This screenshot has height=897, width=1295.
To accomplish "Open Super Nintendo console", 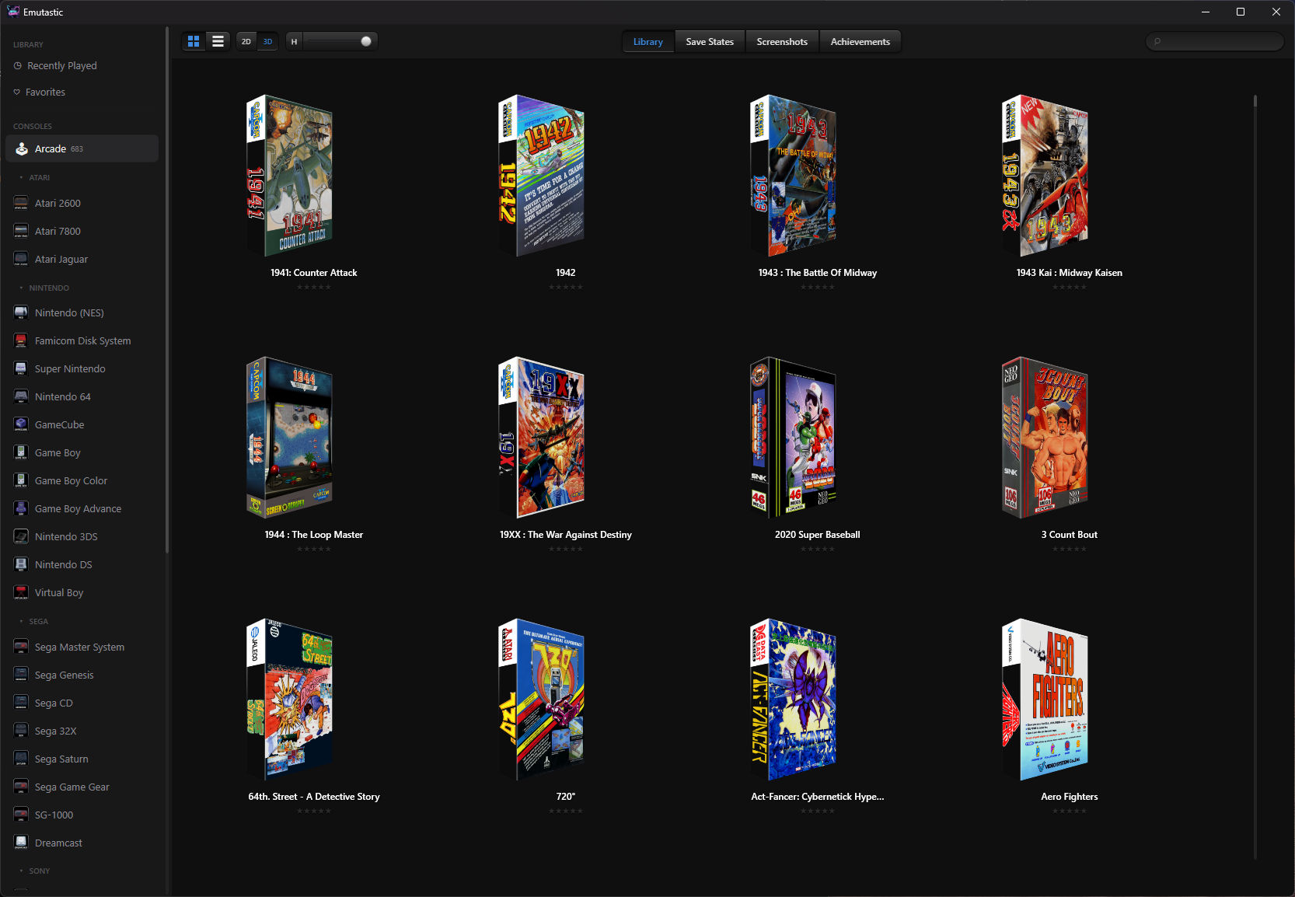I will [82, 368].
